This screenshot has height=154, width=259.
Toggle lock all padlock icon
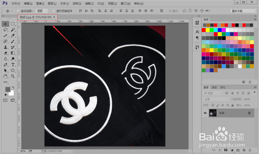(x=233, y=105)
